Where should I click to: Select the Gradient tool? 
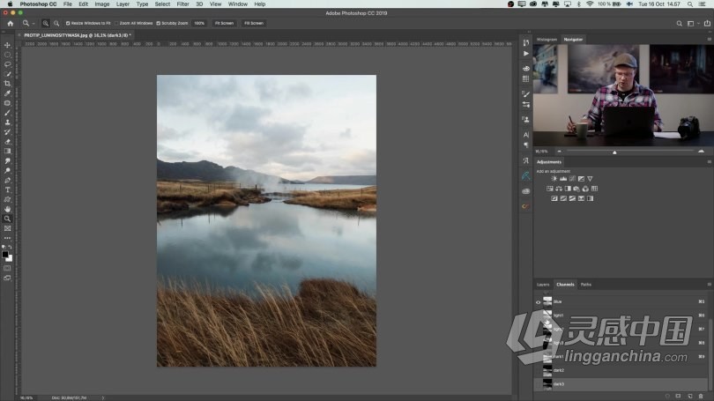pos(7,151)
